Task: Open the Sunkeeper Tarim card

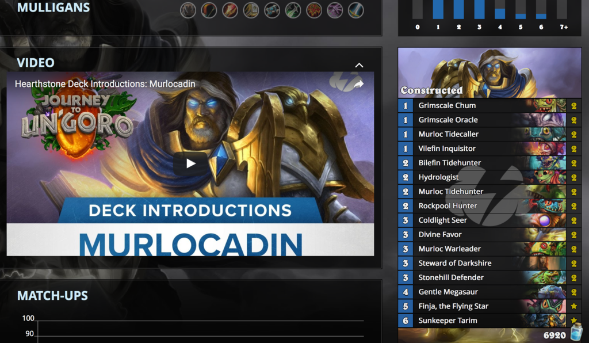Action: 489,321
